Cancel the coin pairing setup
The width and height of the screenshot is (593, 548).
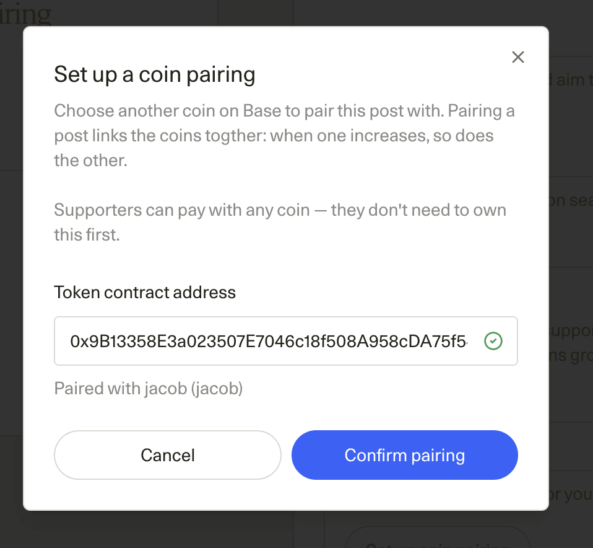[x=168, y=455]
